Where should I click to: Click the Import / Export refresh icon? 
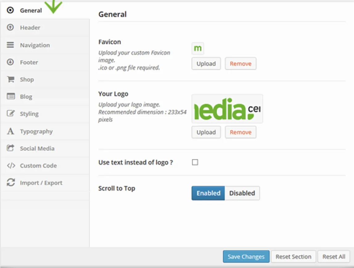coord(10,182)
